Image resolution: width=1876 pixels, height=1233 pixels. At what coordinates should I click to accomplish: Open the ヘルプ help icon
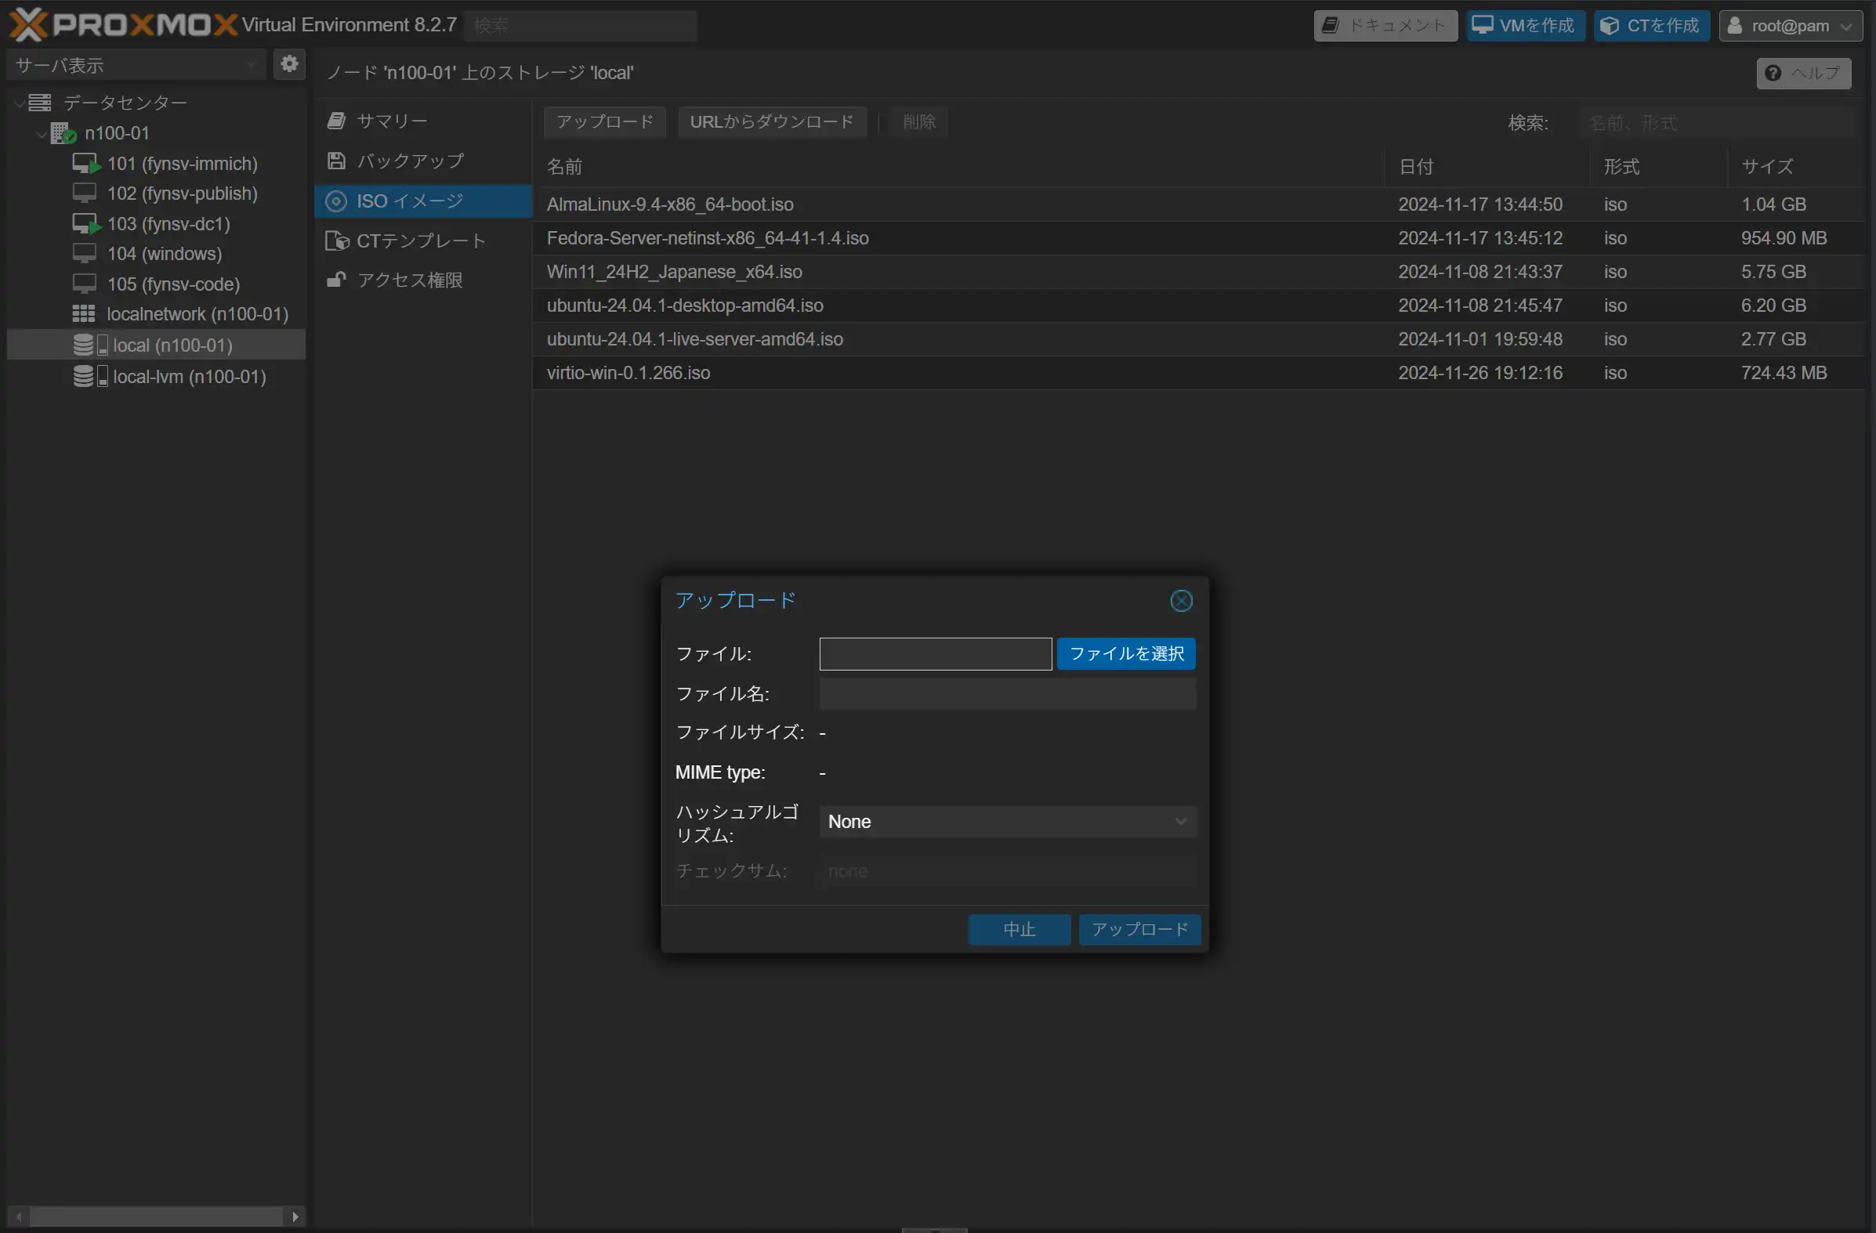click(1773, 74)
